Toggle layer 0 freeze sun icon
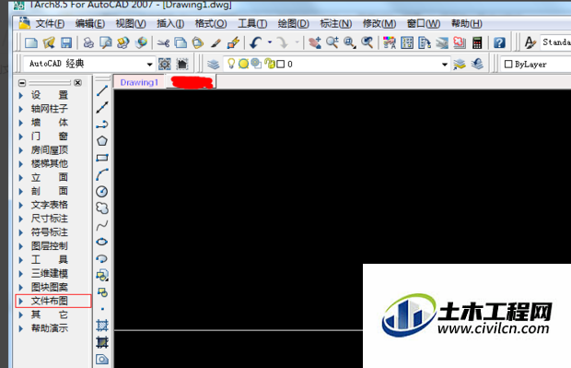This screenshot has width=571, height=368. 243,65
